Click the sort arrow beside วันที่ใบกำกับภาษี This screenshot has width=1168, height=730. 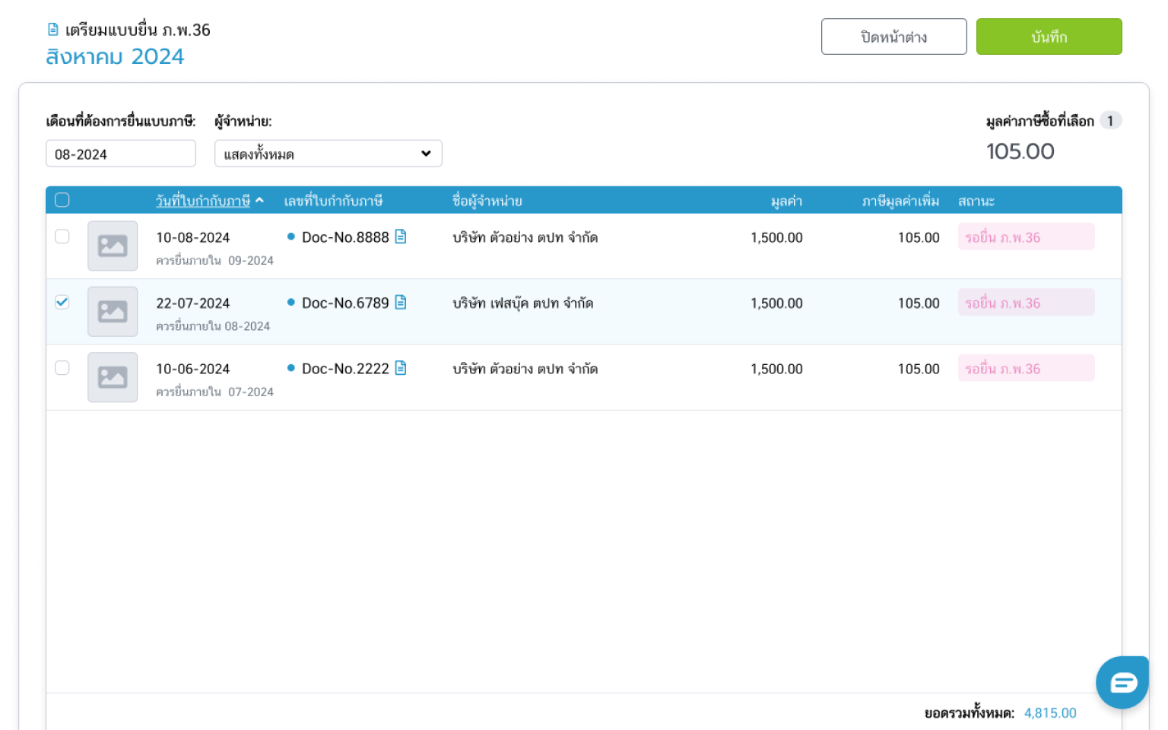260,201
